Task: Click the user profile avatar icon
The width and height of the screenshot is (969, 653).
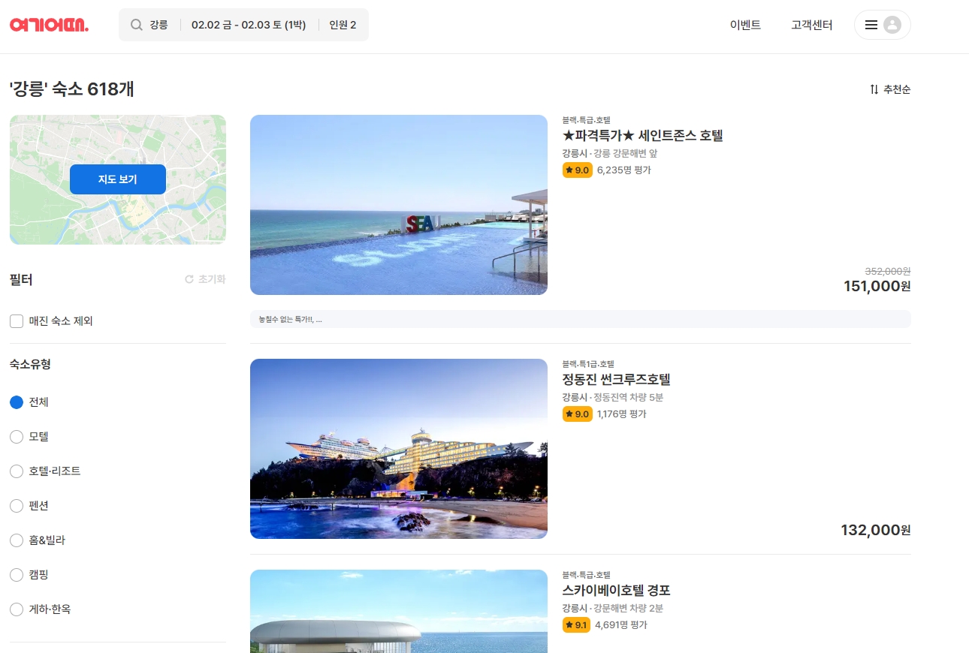Action: click(892, 25)
